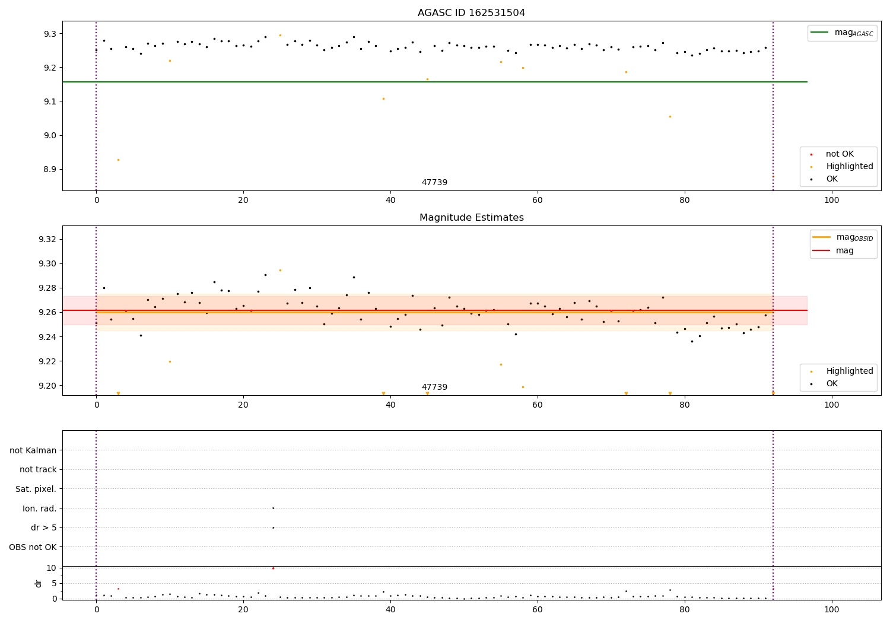This screenshot has height=623, width=890.
Task: Click the 40 x-tick of the bottom plot
Action: 390,610
